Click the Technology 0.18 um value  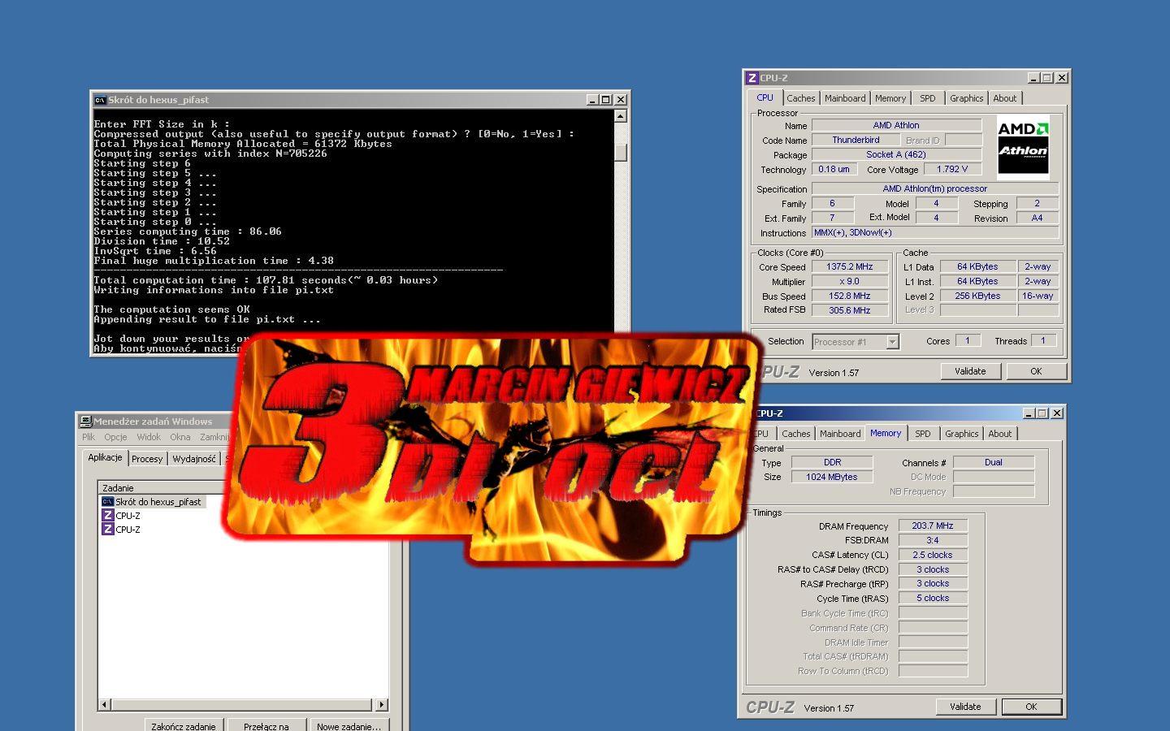coord(834,169)
